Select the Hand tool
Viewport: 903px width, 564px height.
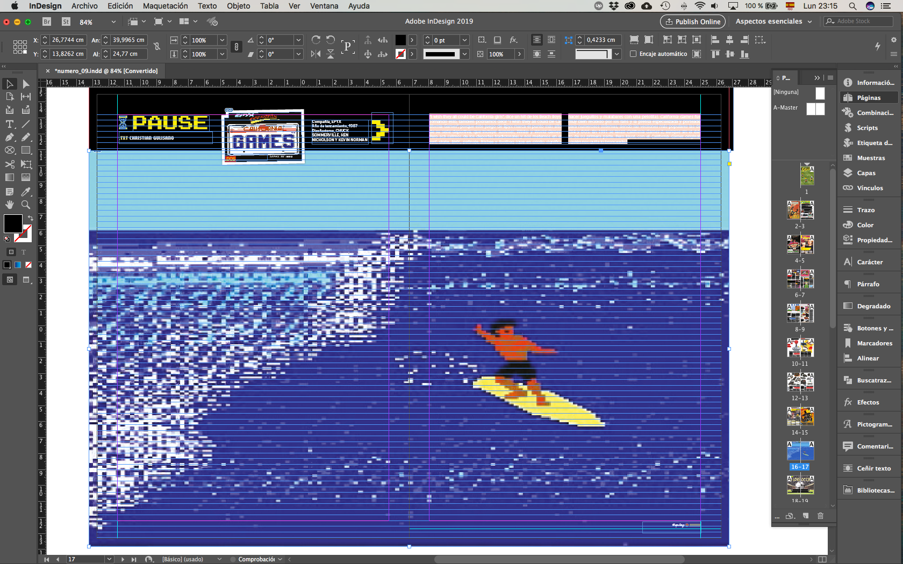point(9,205)
